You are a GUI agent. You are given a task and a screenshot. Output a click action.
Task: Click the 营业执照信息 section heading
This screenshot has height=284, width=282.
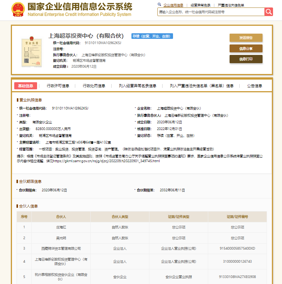30,100
